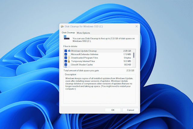Click the DirectX Shader Cache file icon
The height and width of the screenshot is (129, 193).
point(69,65)
